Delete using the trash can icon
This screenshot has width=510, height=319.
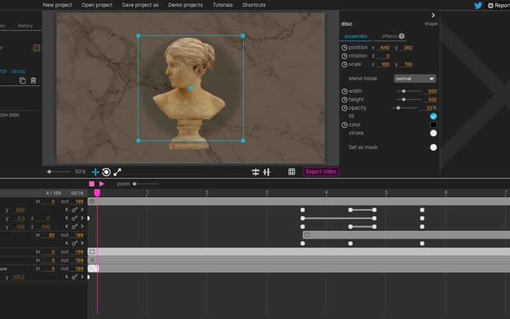coord(34,80)
